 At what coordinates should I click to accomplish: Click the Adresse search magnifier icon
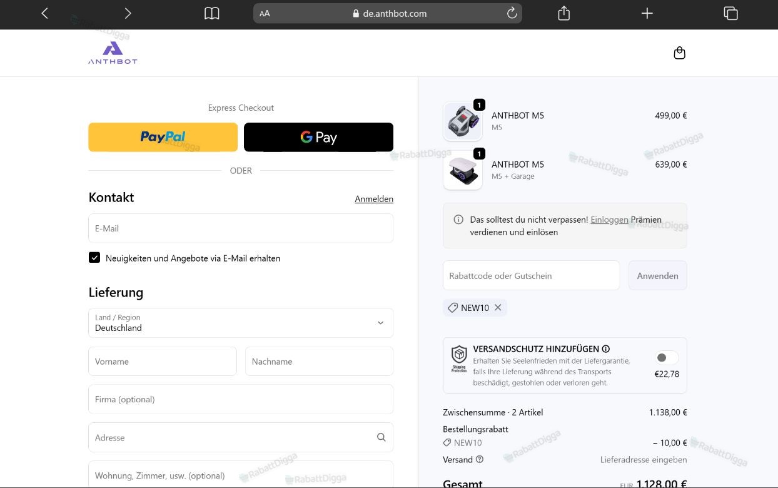click(x=381, y=437)
